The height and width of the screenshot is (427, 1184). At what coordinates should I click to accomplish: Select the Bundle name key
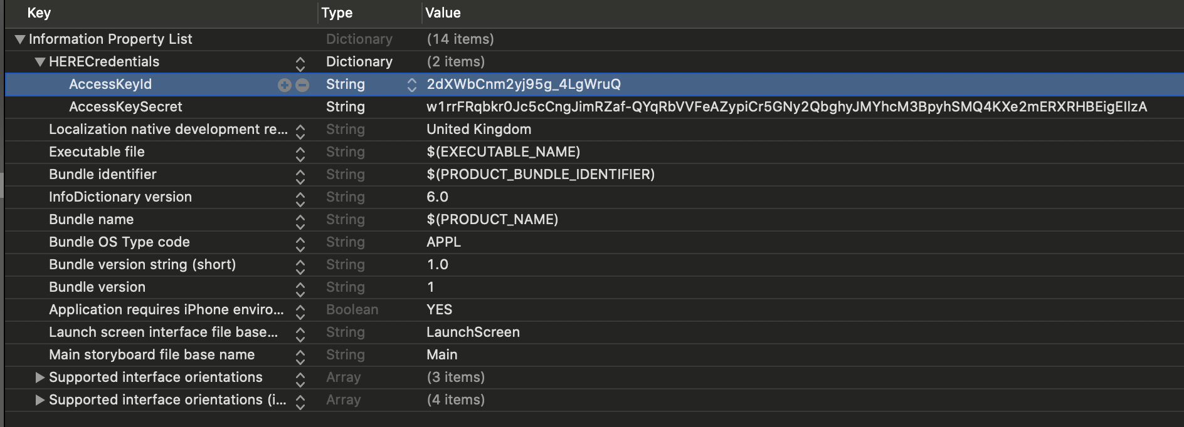91,220
